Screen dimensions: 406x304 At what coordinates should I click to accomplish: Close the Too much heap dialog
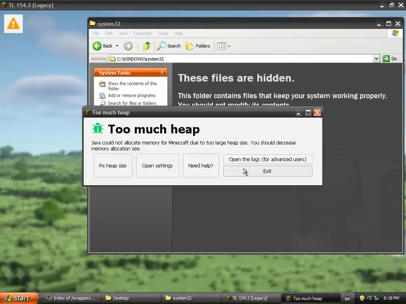click(317, 112)
